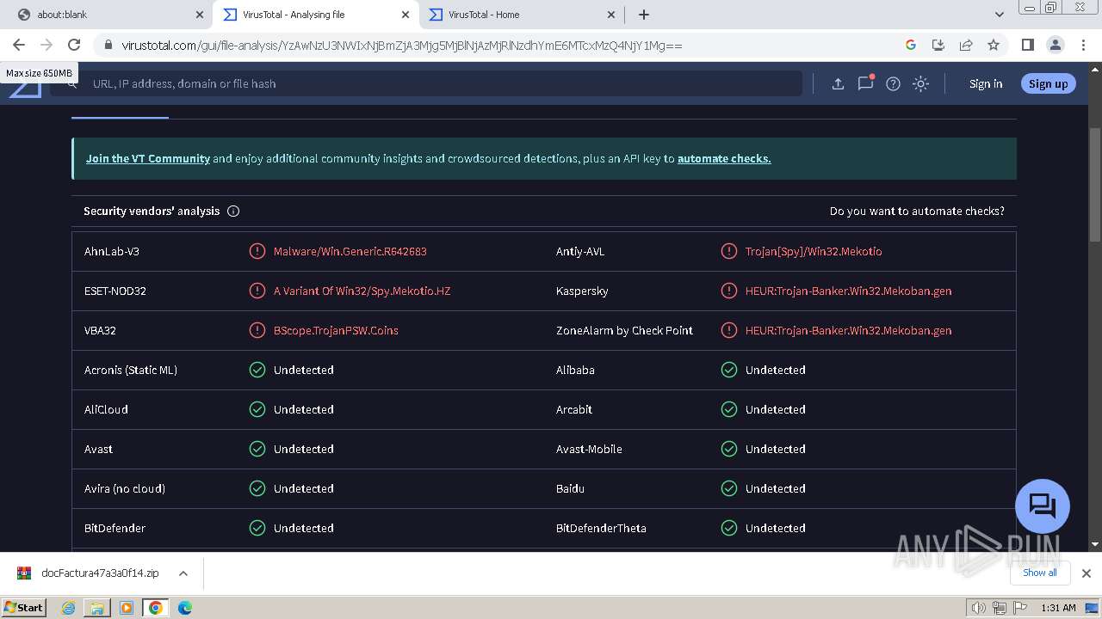Close the downloads bar
The height and width of the screenshot is (619, 1102).
[1087, 573]
